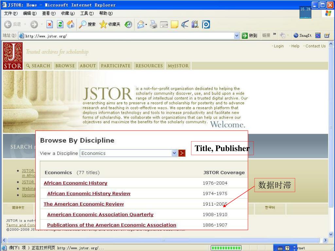Click the IE Back arrow button
This screenshot has height=251, width=335.
click(8, 24)
